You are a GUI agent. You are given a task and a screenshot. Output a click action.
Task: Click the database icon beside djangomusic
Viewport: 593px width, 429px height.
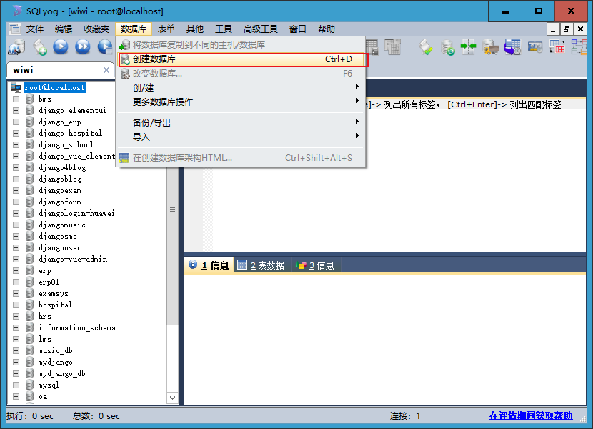pyautogui.click(x=30, y=225)
